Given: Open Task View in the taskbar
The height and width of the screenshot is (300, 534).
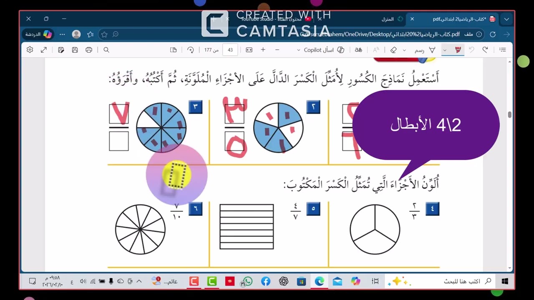Looking at the screenshot, I should [375, 282].
